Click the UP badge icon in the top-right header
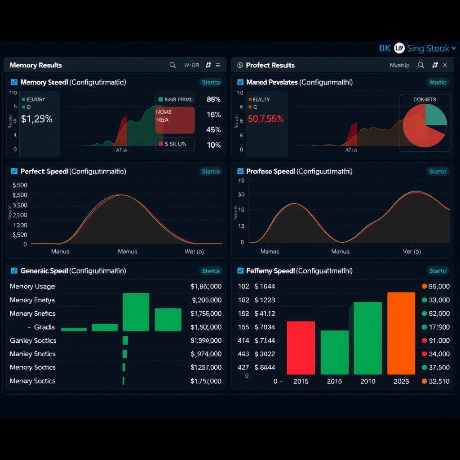The image size is (460, 460). click(399, 48)
